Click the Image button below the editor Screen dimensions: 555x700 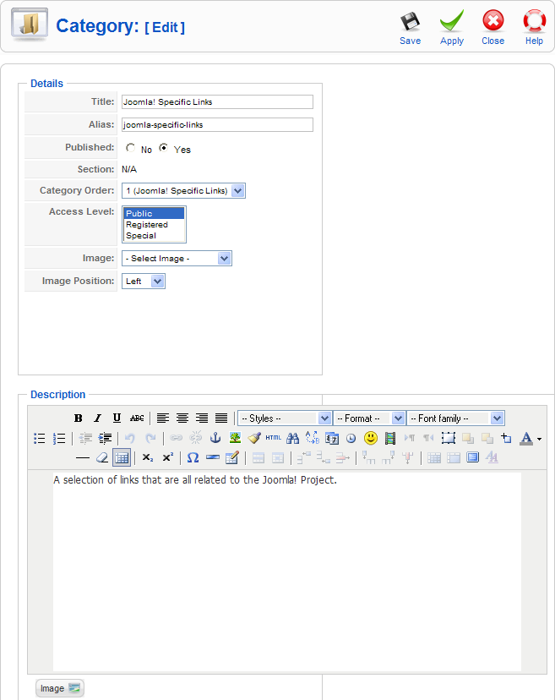pyautogui.click(x=59, y=688)
